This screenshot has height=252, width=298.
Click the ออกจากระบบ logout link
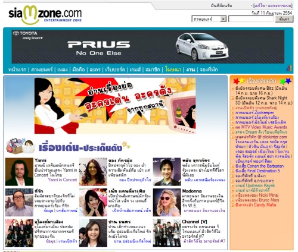pyautogui.click(x=280, y=6)
